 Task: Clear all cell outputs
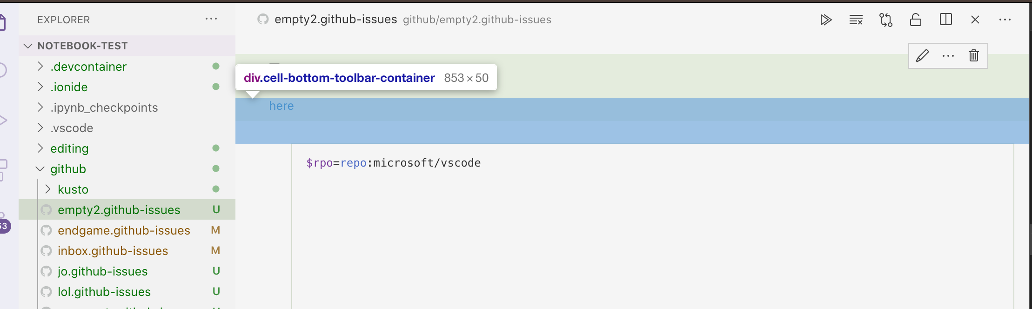pos(856,20)
